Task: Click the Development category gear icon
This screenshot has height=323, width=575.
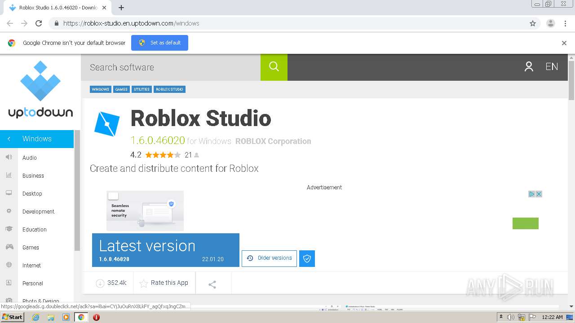Action: [x=9, y=211]
